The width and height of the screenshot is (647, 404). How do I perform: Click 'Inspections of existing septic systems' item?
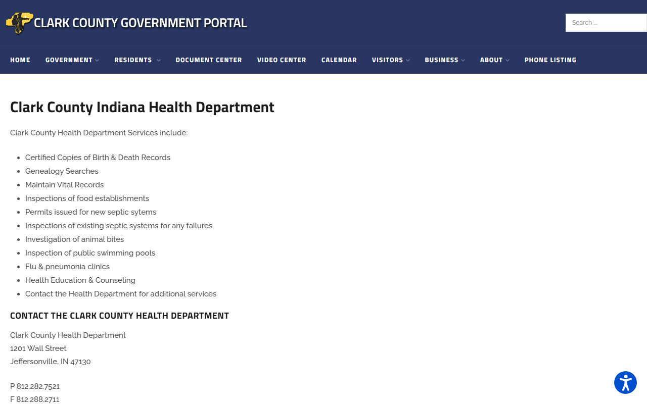pos(119,226)
